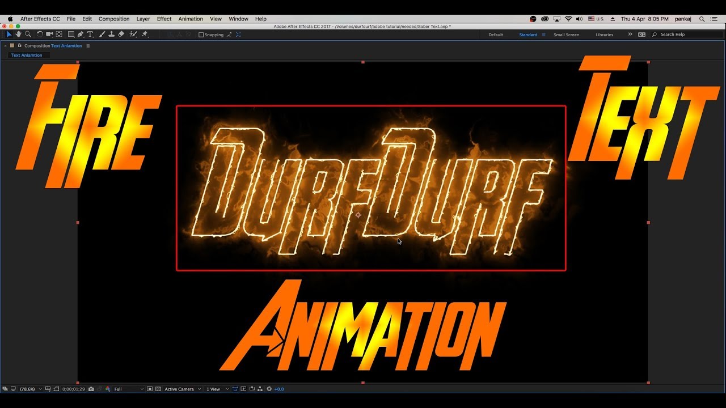Select the Selection arrow tool

[9, 34]
